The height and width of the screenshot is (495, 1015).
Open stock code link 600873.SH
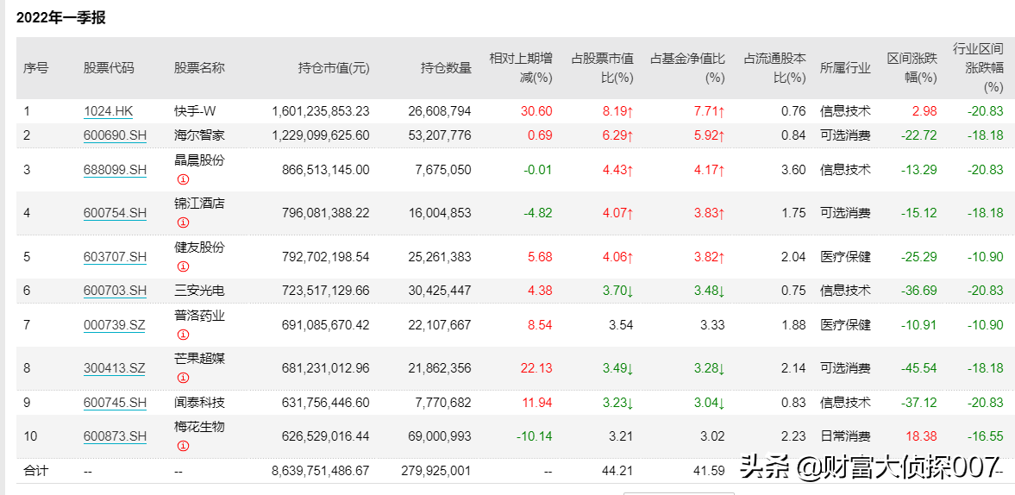click(116, 436)
